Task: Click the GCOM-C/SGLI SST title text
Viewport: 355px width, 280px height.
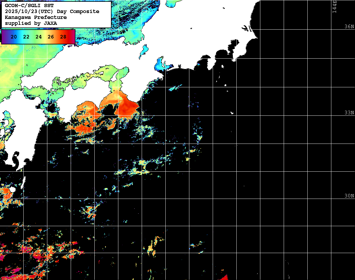Action: [29, 6]
